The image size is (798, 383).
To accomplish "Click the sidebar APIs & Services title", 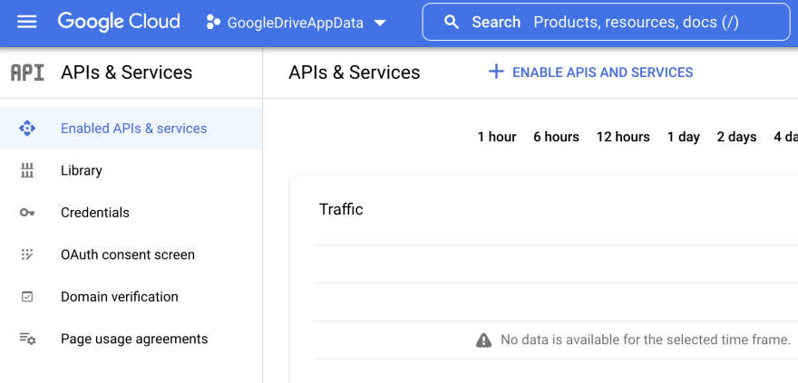I will (x=127, y=72).
